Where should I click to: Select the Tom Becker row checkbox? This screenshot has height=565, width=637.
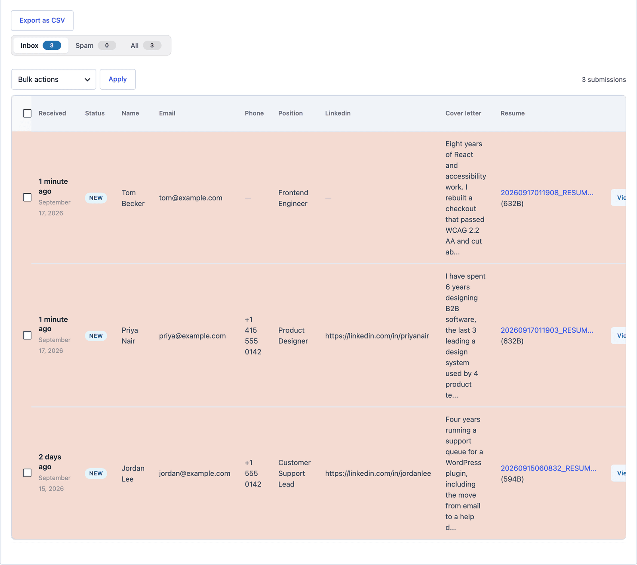tap(27, 198)
